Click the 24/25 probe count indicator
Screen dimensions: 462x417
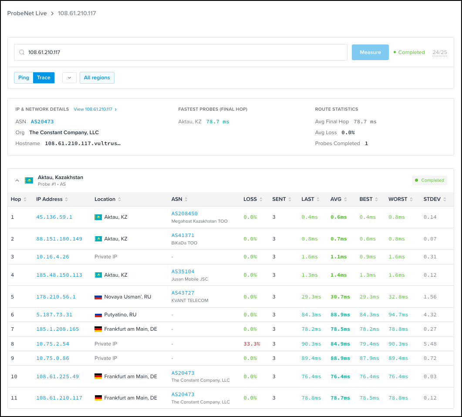coord(439,52)
